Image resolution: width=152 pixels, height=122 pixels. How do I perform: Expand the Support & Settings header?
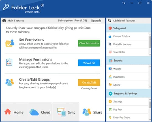pyautogui.click(x=129, y=93)
